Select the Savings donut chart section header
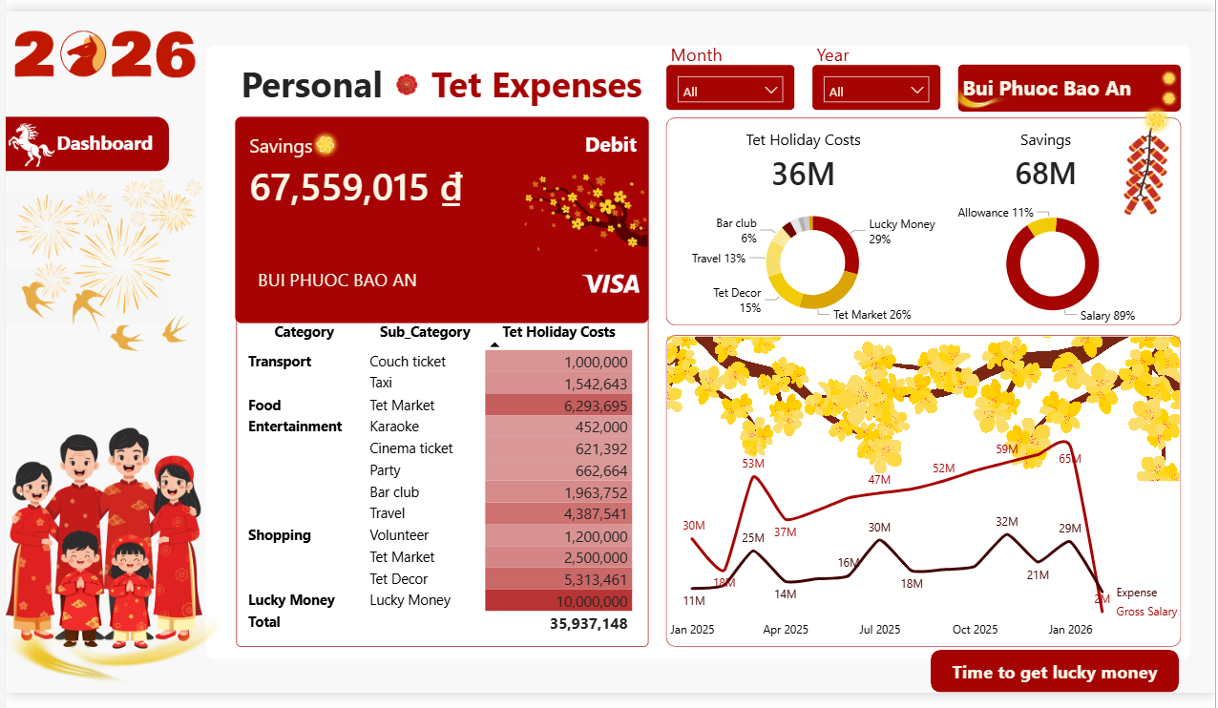The width and height of the screenshot is (1218, 708). pos(1045,139)
